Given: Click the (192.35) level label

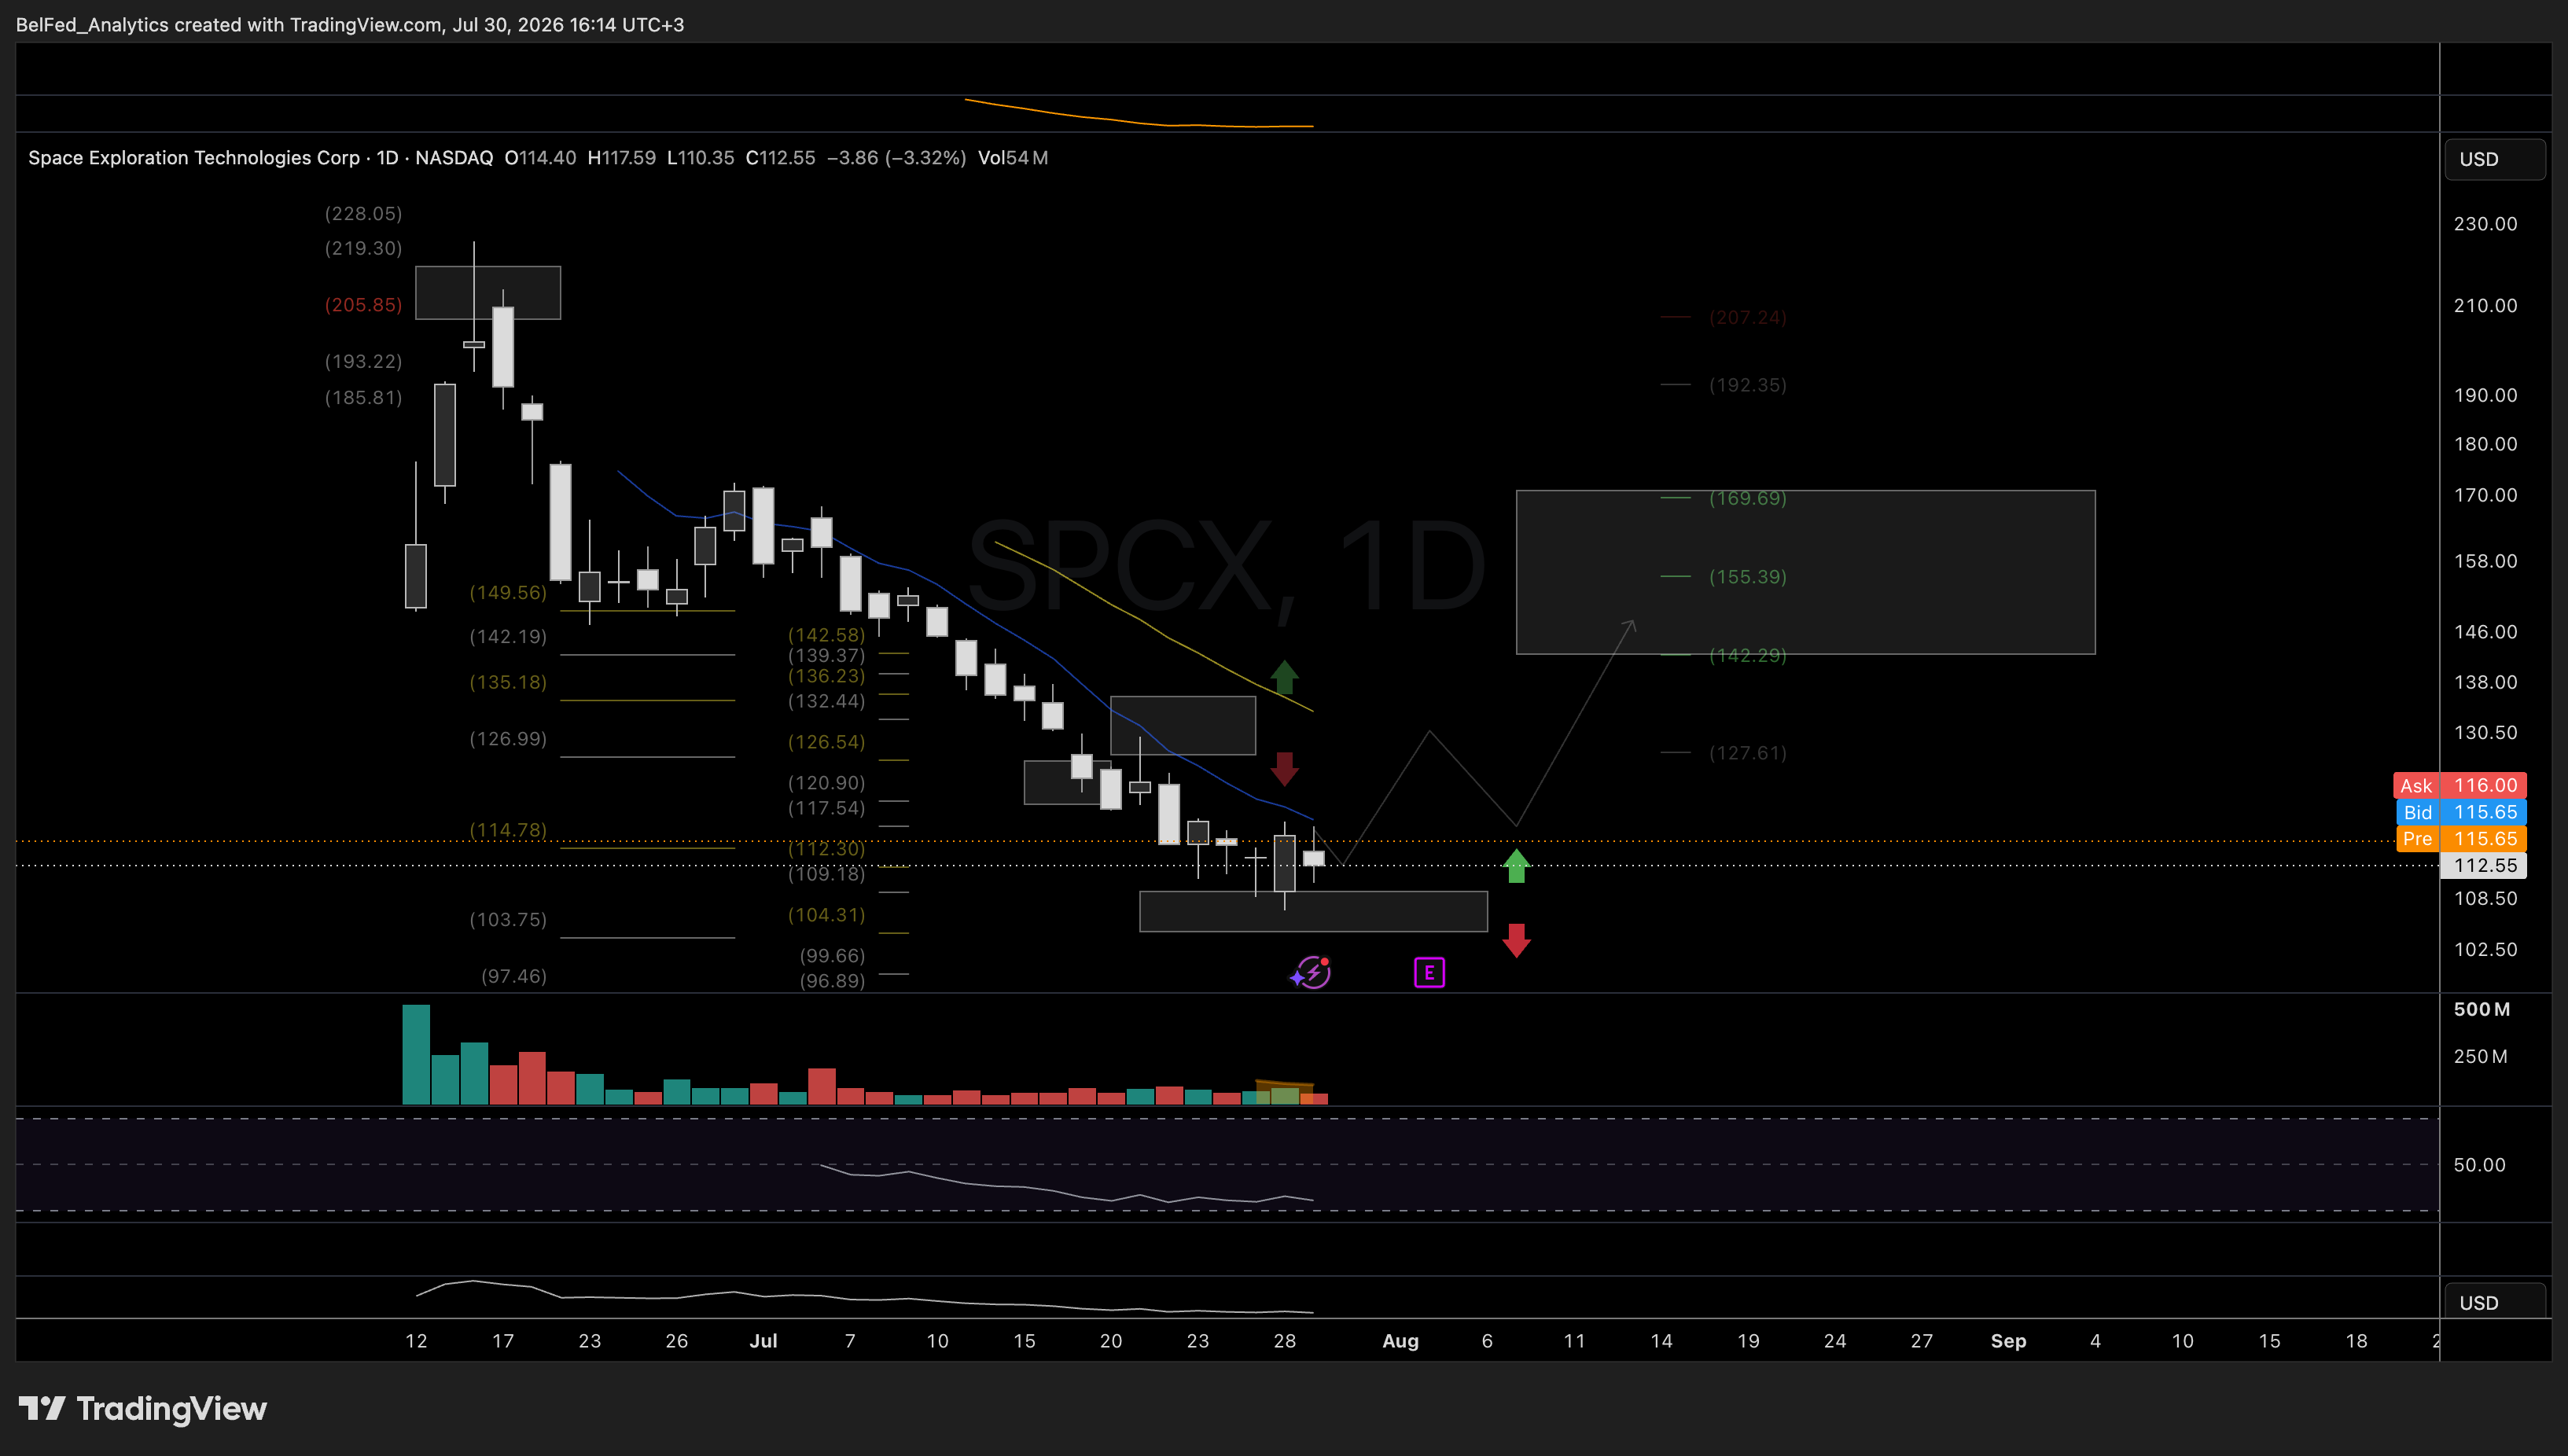Looking at the screenshot, I should (1747, 384).
